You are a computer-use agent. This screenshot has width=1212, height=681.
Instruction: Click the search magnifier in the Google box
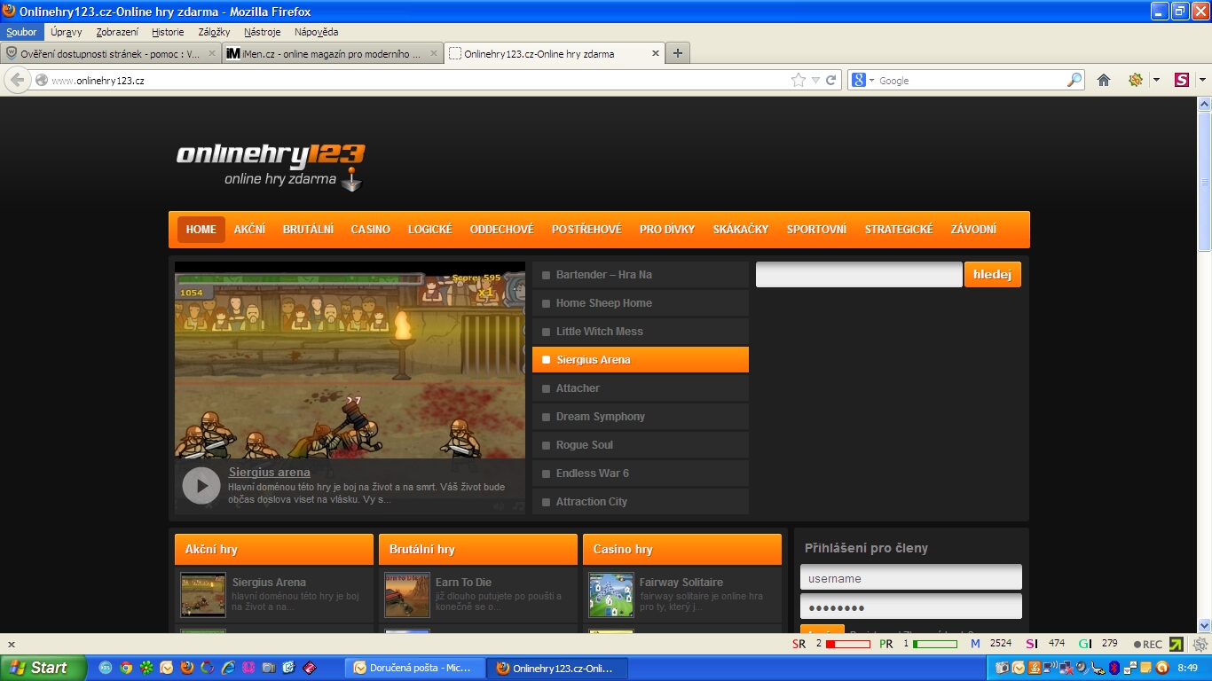(1074, 80)
